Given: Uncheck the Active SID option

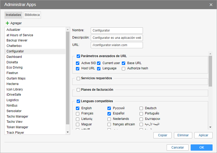Looking at the screenshot, I should pyautogui.click(x=78, y=63).
